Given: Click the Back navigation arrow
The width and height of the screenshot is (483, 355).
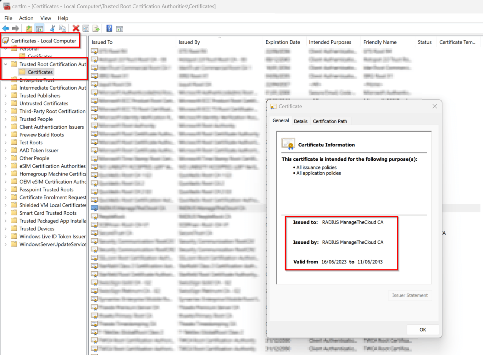Looking at the screenshot, I should (5, 28).
